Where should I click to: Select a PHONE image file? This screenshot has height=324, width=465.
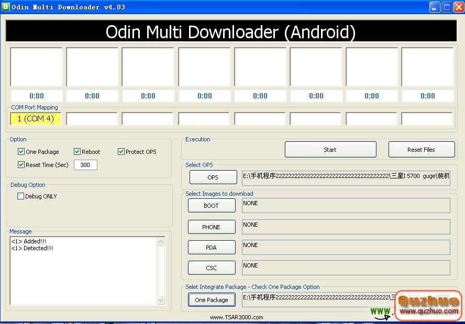tap(212, 227)
